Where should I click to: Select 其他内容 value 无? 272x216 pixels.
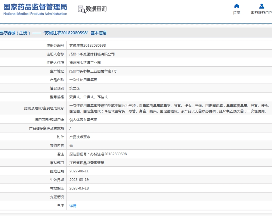click(x=71, y=145)
